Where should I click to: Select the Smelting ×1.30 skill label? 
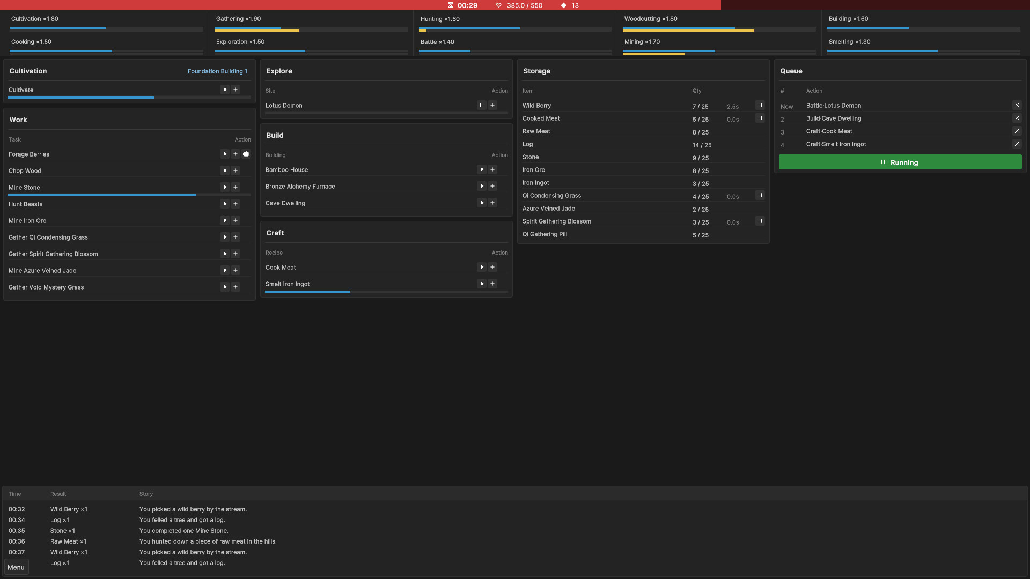(849, 42)
